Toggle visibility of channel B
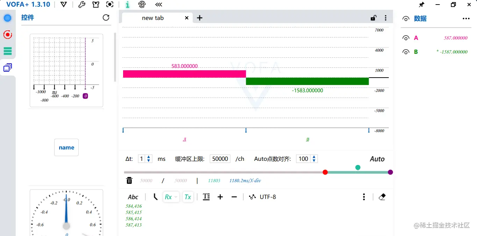The height and width of the screenshot is (236, 477). pyautogui.click(x=406, y=52)
